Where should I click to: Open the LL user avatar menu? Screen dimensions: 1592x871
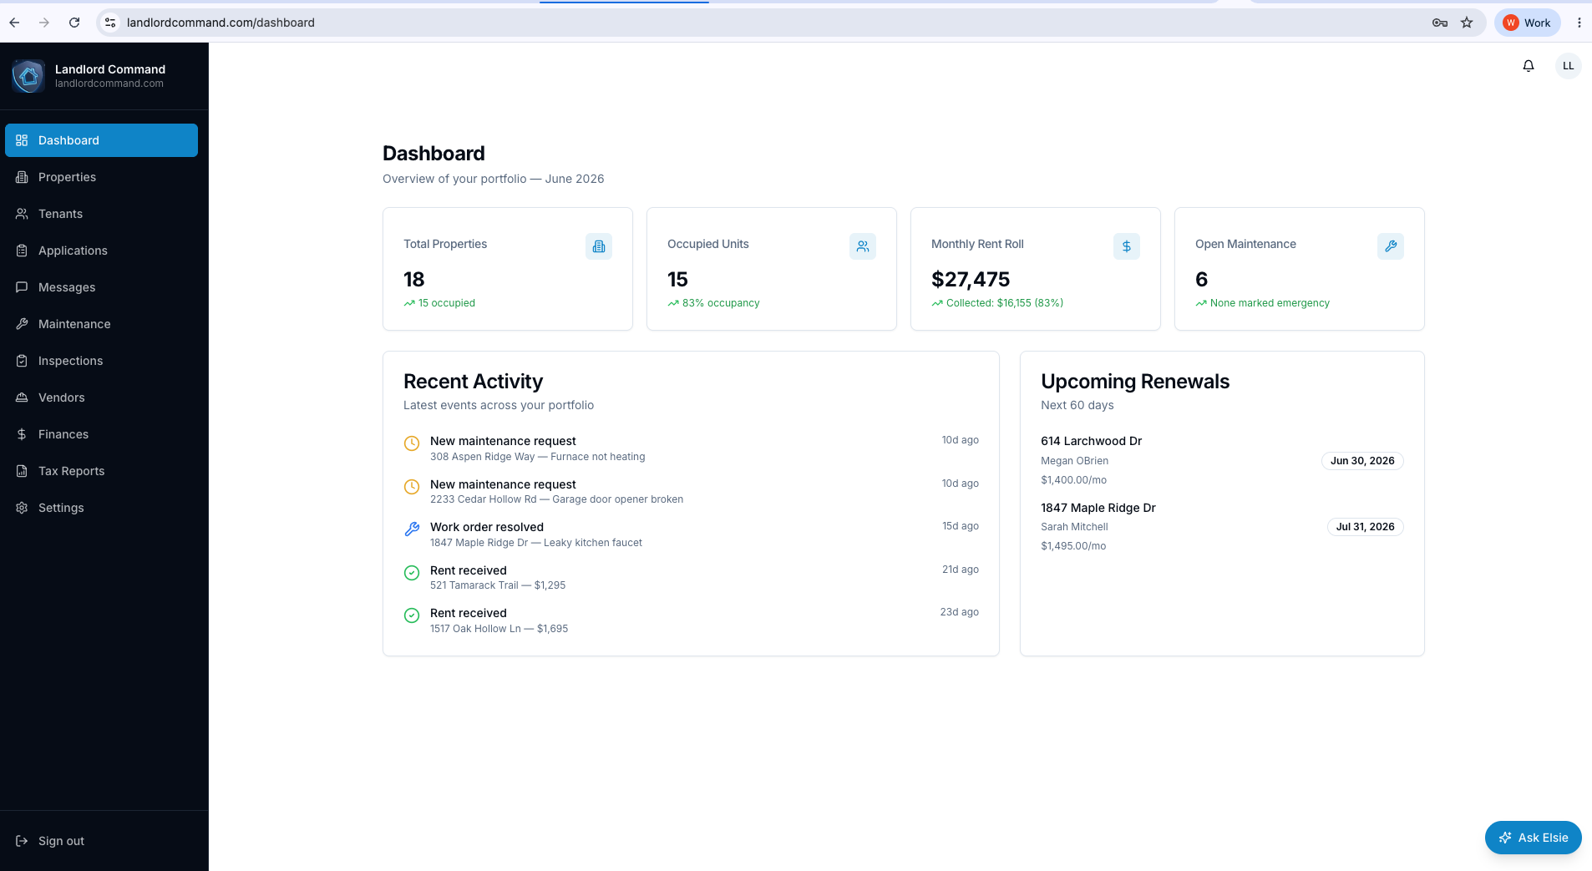coord(1568,66)
